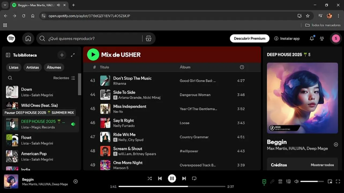This screenshot has width=344, height=193.
Task: Filter library by Listas
Action: pos(14,68)
